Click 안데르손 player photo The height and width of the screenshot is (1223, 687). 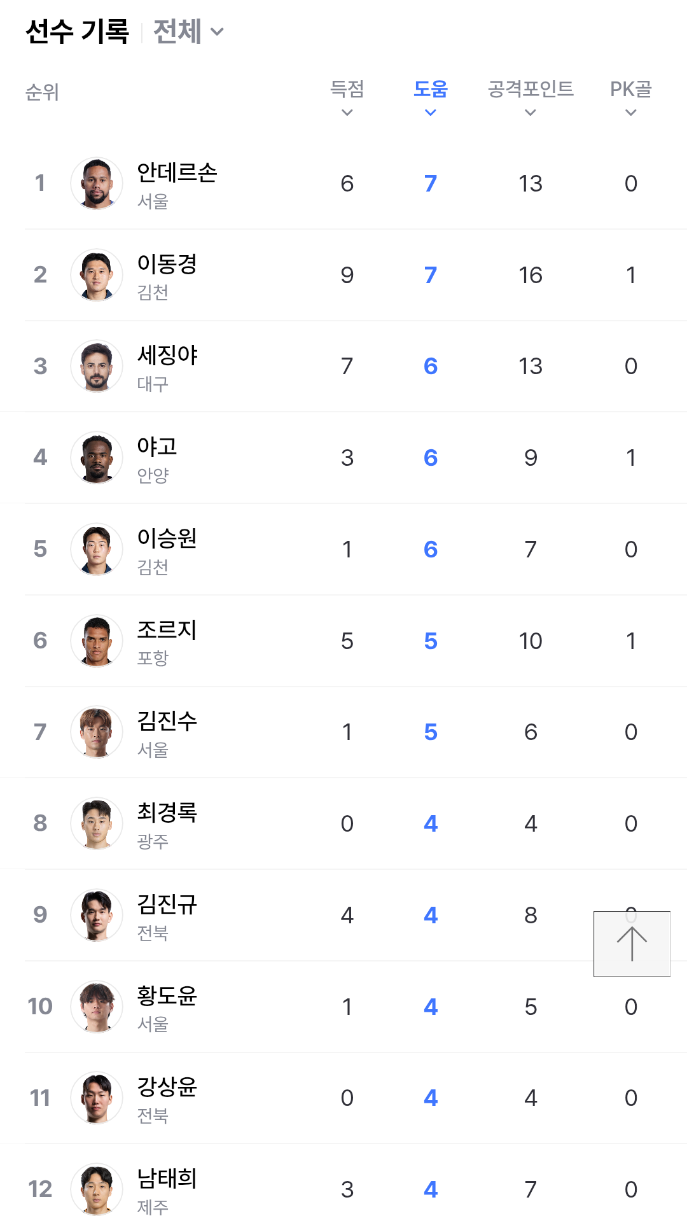(97, 183)
